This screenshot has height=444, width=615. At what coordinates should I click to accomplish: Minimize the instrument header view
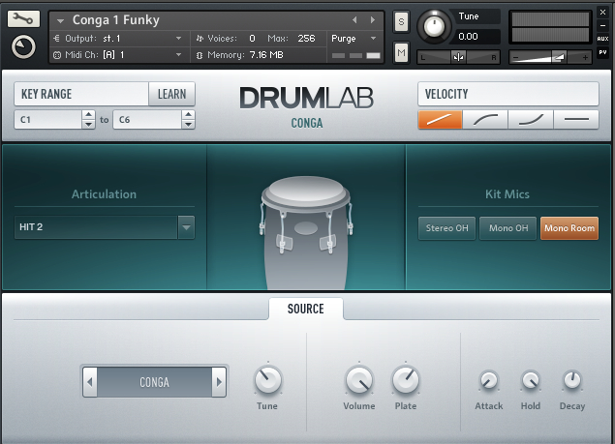(x=602, y=25)
